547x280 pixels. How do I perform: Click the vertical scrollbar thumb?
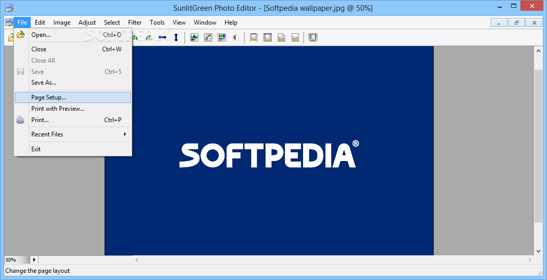click(538, 146)
